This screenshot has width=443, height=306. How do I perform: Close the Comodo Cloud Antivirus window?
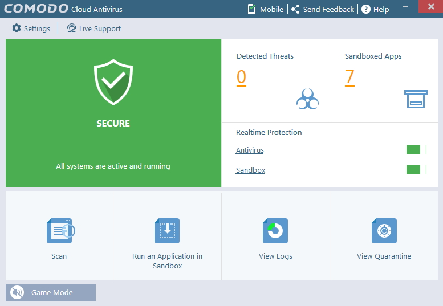(431, 6)
